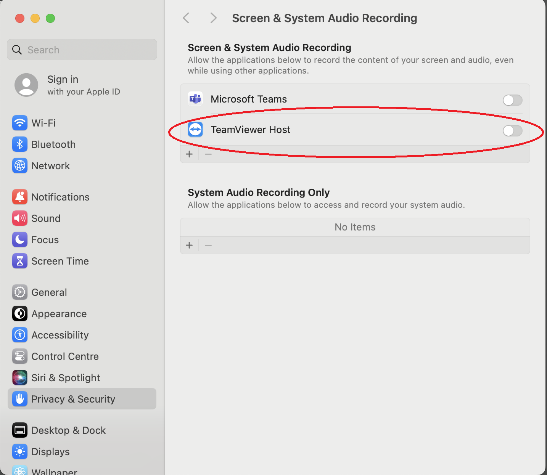
Task: Click the Sound speaker icon
Action: 20,218
